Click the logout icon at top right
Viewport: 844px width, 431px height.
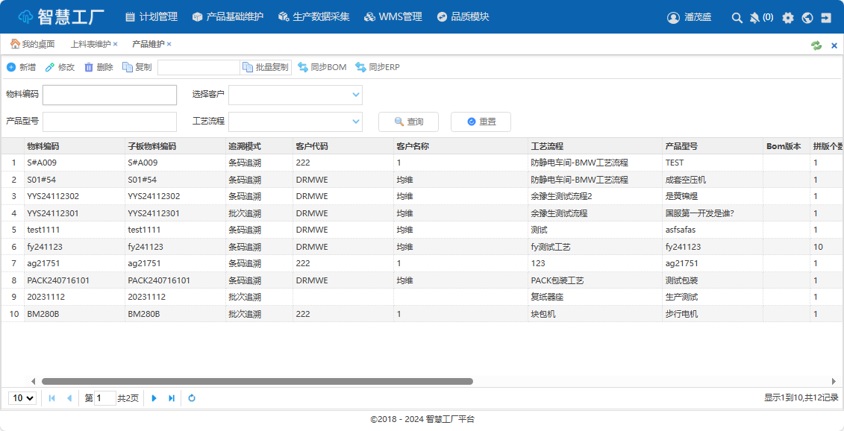(x=826, y=17)
